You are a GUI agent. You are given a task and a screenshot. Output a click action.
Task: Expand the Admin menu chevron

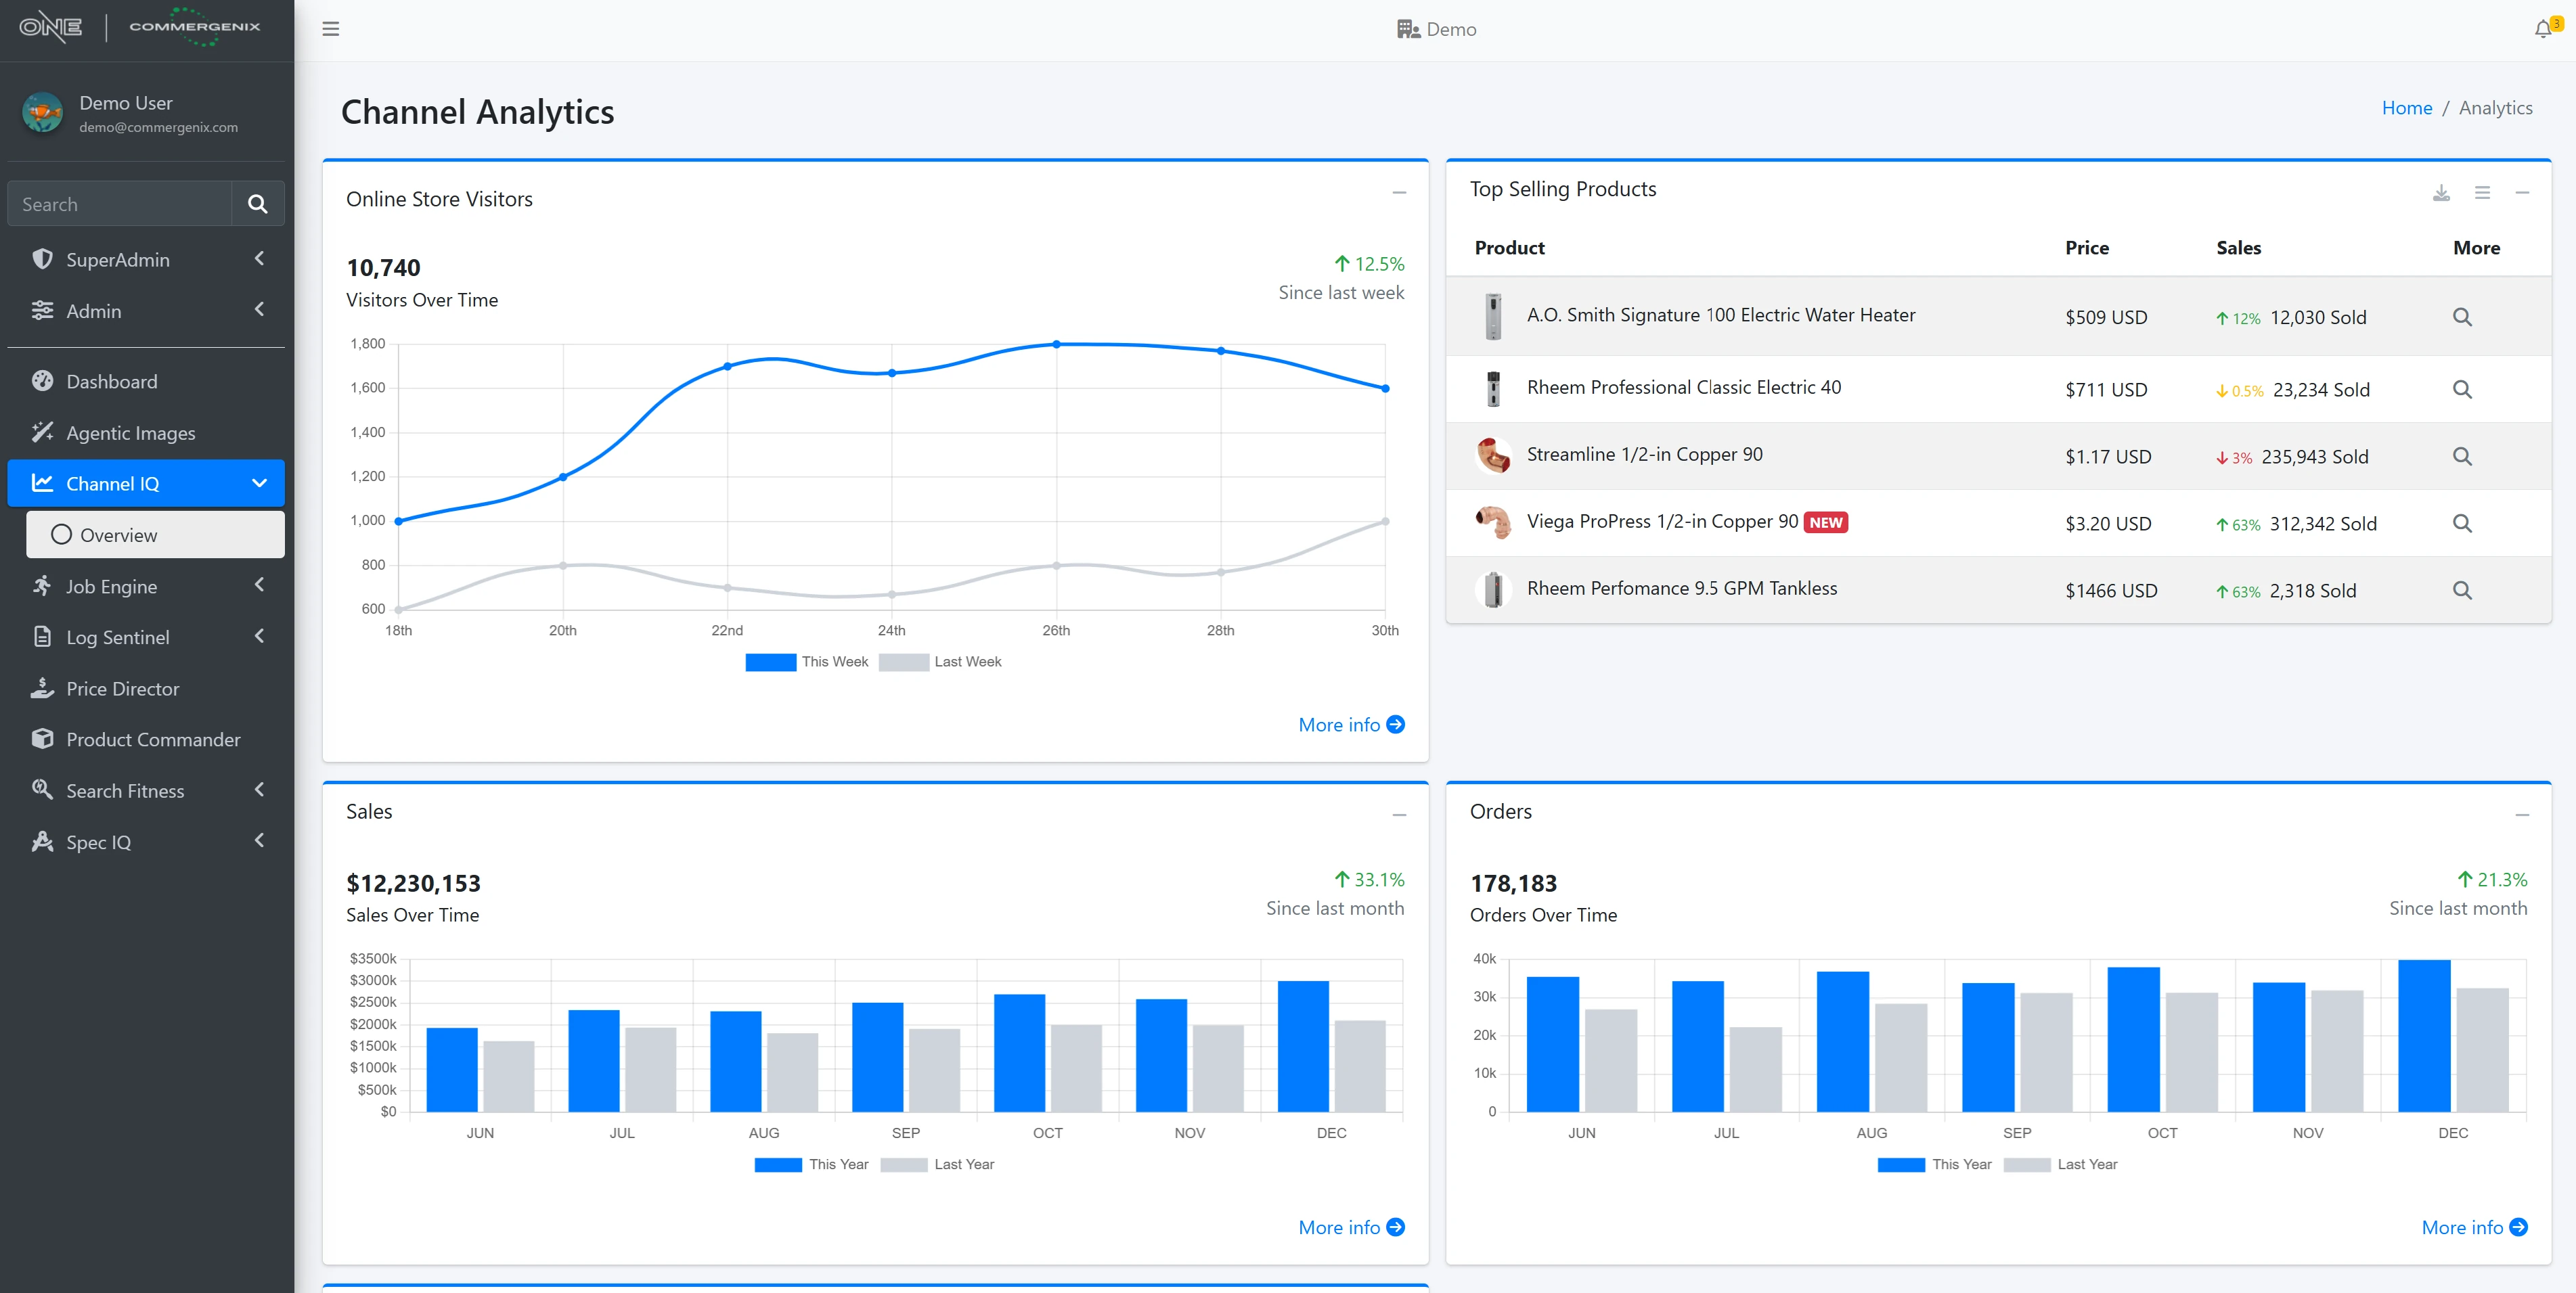(259, 310)
